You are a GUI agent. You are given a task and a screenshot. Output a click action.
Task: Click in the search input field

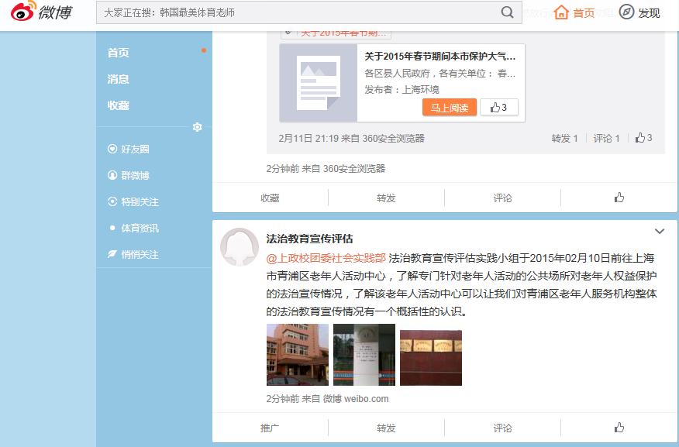pos(298,12)
